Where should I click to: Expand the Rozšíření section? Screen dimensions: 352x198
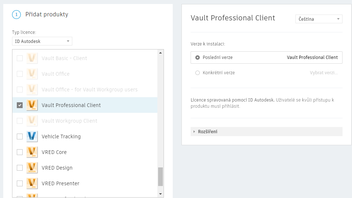coord(207,131)
